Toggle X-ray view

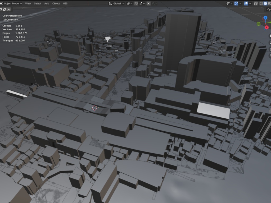point(256,3)
